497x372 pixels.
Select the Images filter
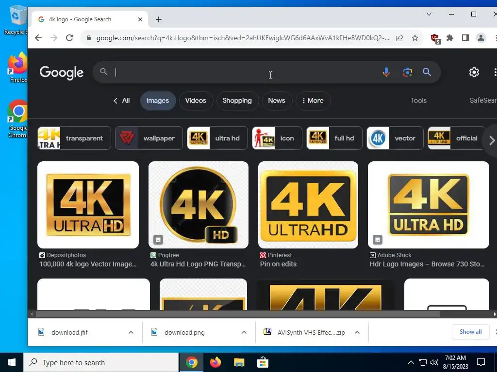click(158, 101)
